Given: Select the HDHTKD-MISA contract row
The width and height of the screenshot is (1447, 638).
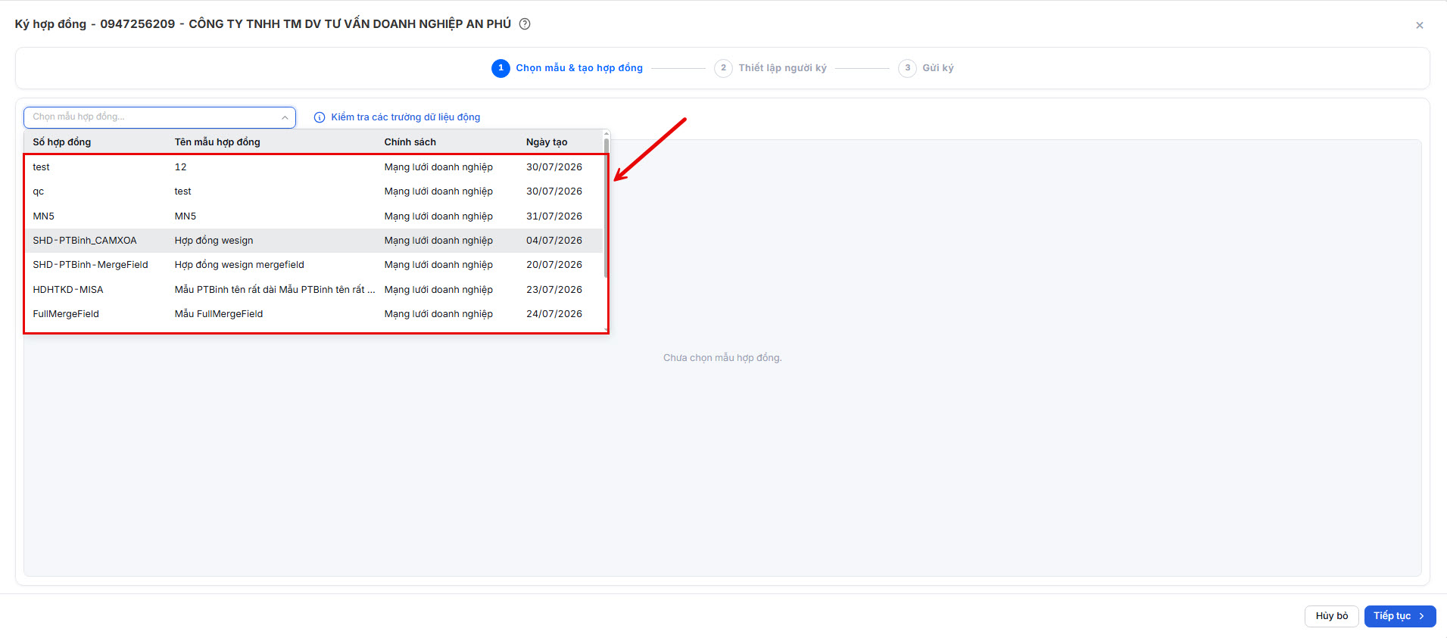Looking at the screenshot, I should tap(313, 290).
